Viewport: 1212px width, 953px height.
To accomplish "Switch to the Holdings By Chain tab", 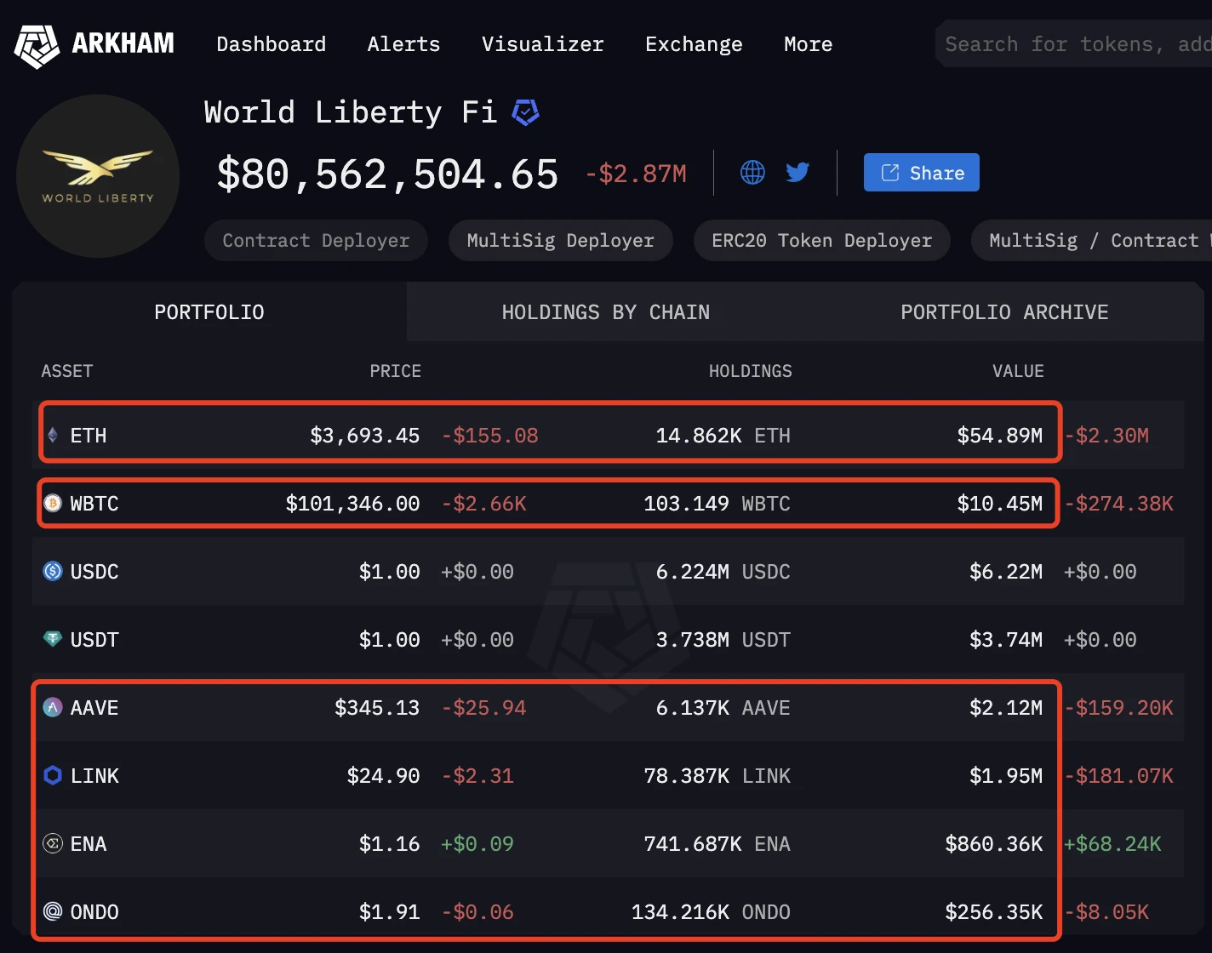I will (x=605, y=312).
